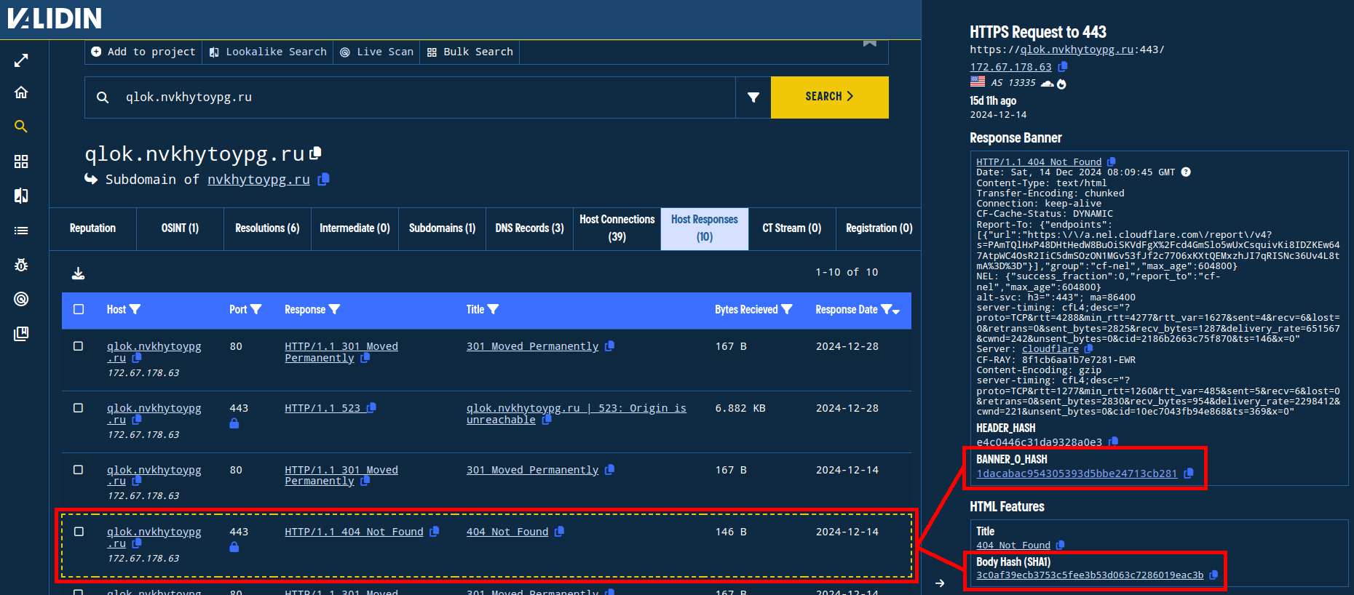Start a Live Scan

376,52
